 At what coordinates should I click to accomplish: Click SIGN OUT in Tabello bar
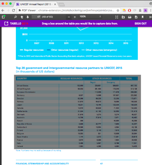[140, 24]
